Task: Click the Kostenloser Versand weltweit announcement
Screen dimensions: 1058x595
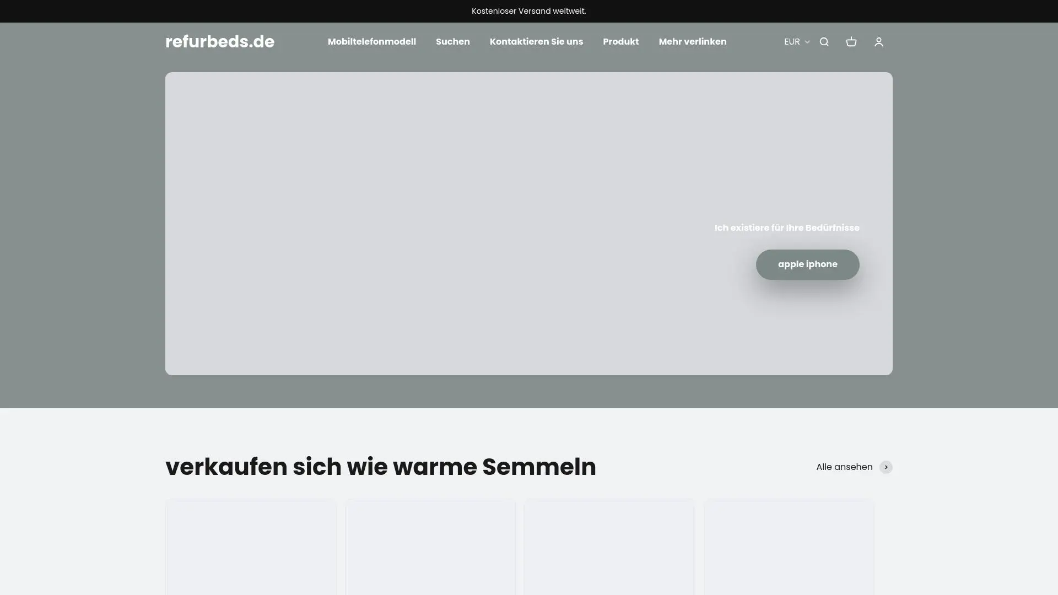Action: pos(529,11)
